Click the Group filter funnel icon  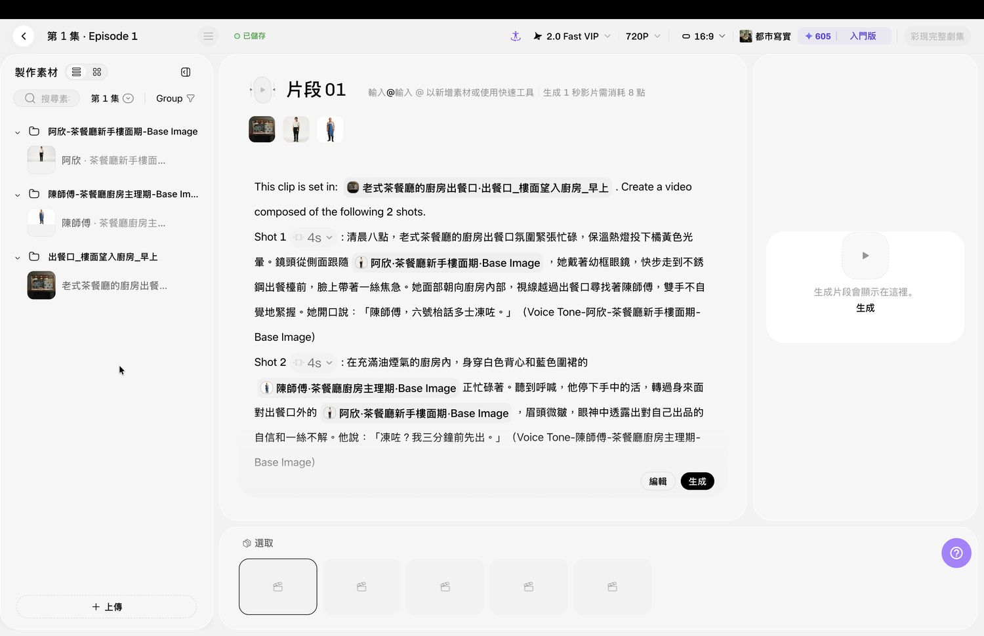[191, 98]
